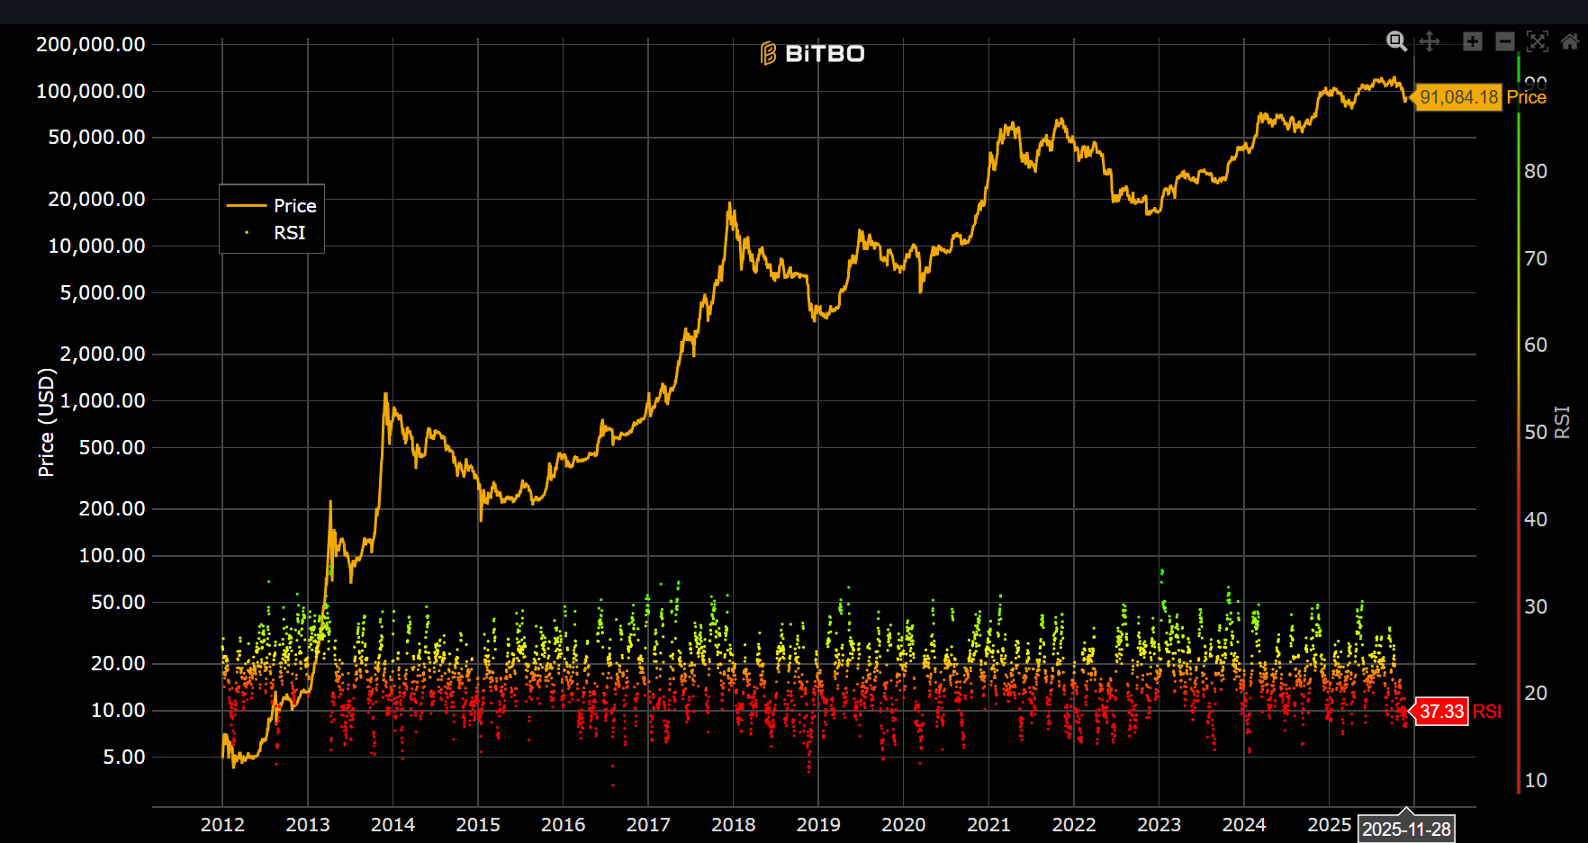Click the 1,000.00 y-axis tick label
This screenshot has width=1588, height=843.
pos(102,401)
